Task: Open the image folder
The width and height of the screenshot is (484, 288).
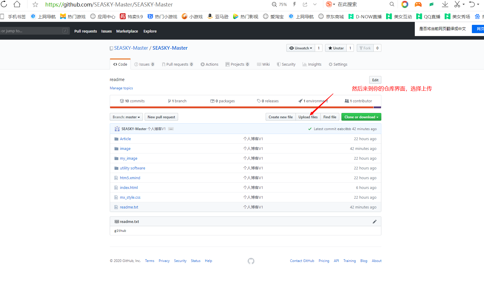Action: click(125, 148)
